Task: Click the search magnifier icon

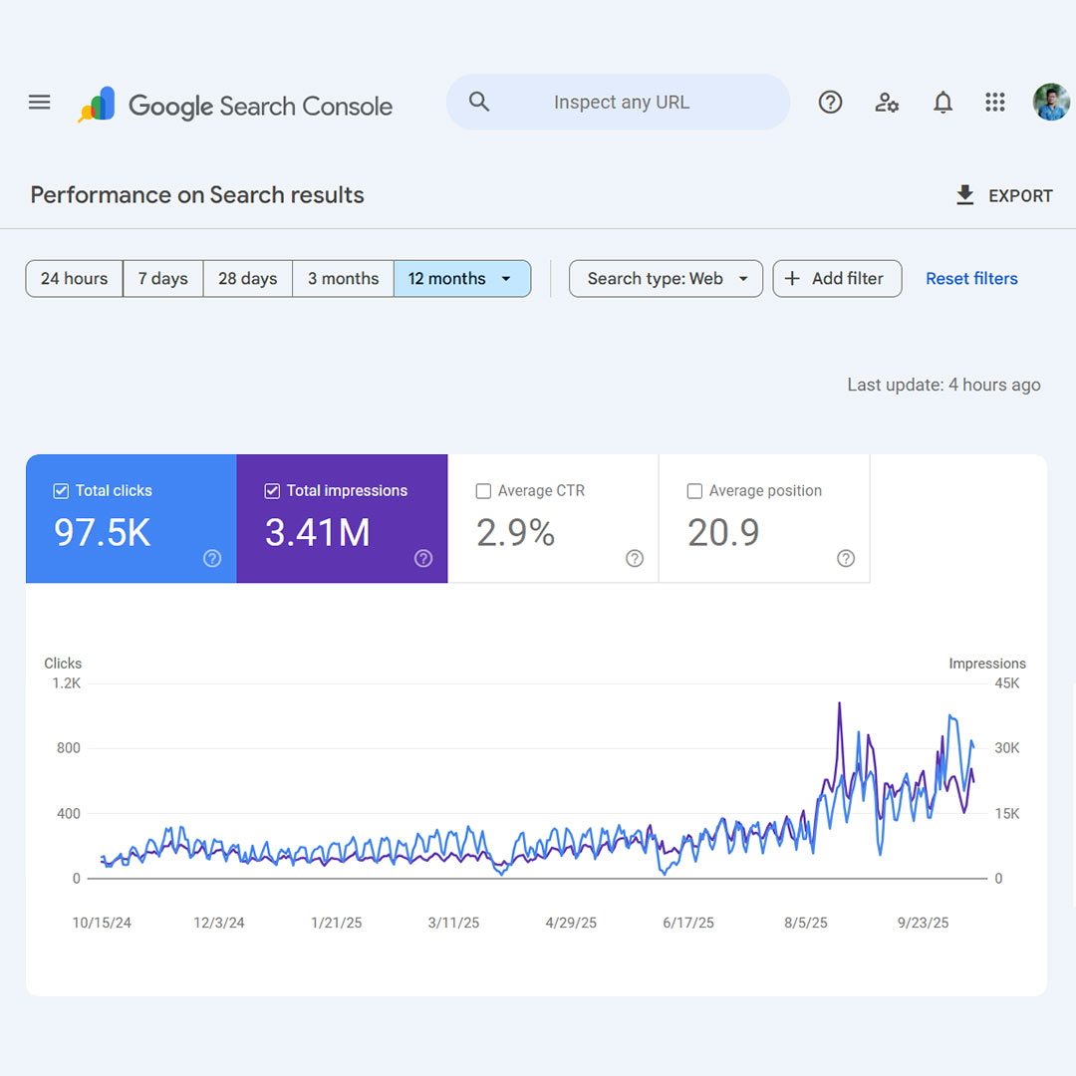Action: coord(479,102)
